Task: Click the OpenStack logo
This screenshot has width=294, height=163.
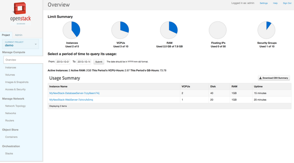Action: pos(21,13)
